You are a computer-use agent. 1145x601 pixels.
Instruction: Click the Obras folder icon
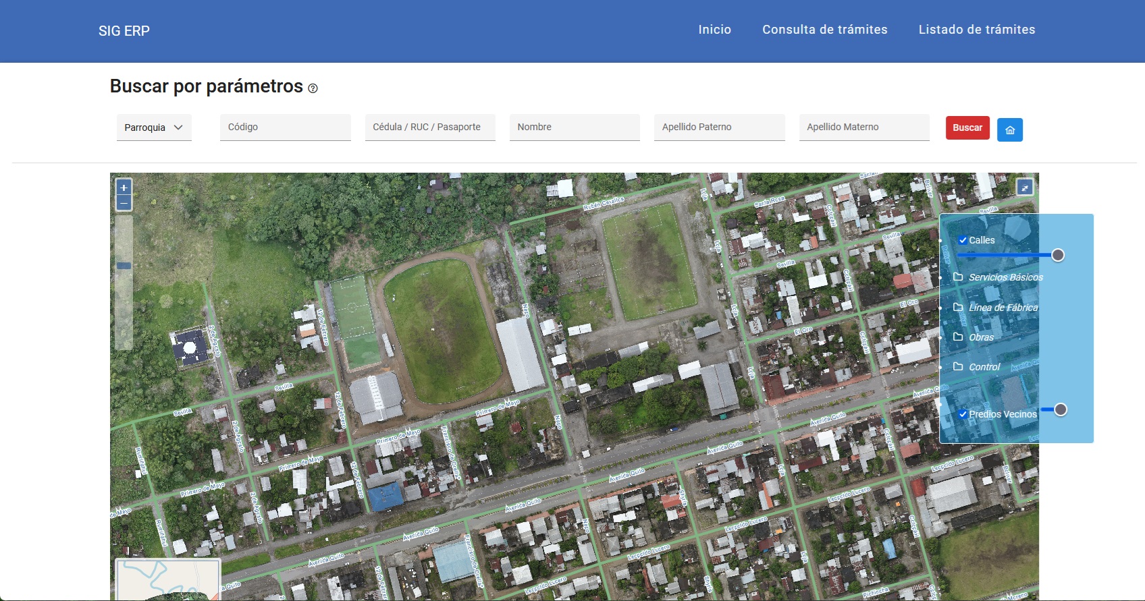pyautogui.click(x=958, y=337)
